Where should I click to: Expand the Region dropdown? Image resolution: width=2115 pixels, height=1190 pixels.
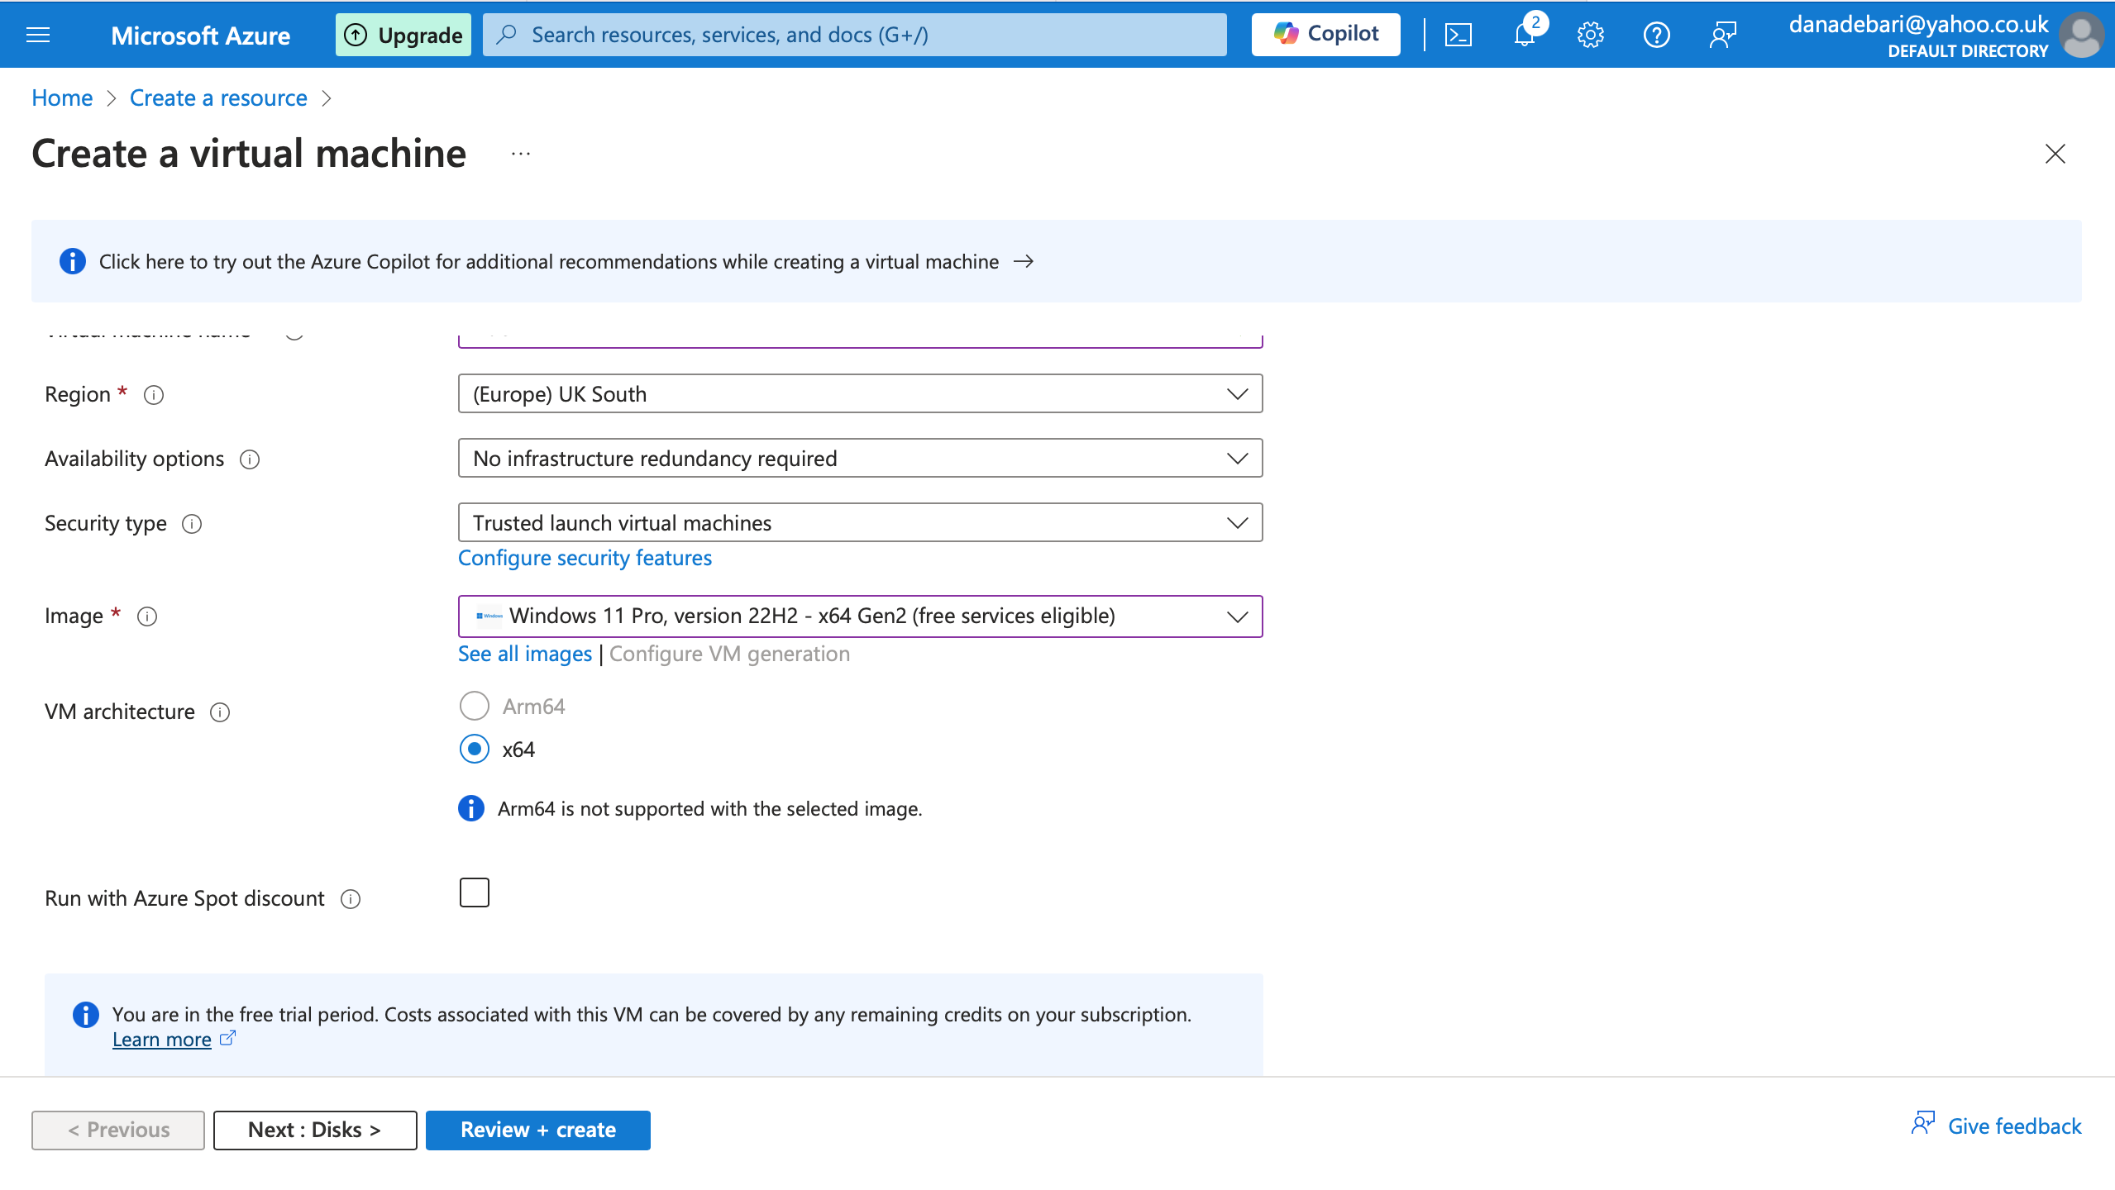pyautogui.click(x=860, y=394)
